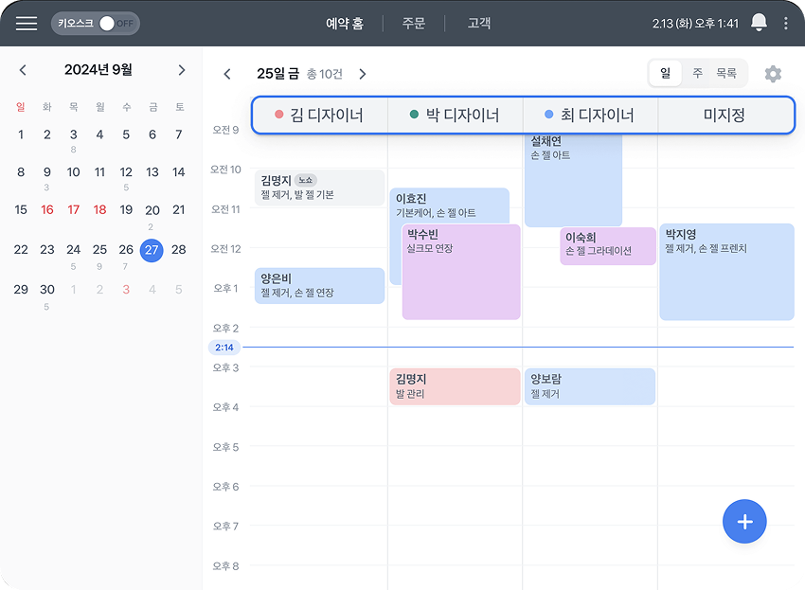
Task: Open the notification bell
Action: click(759, 23)
